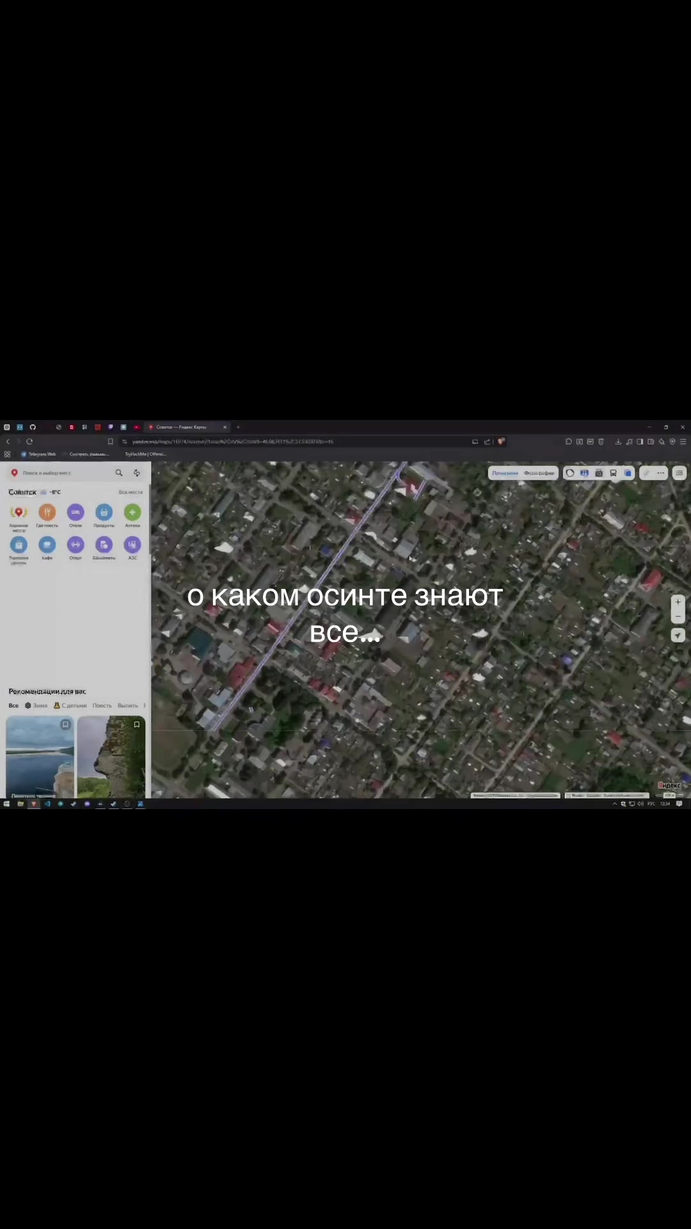Open the 'TryHackMe' bookmark
Viewport: 691px width, 1229px height.
pos(145,454)
